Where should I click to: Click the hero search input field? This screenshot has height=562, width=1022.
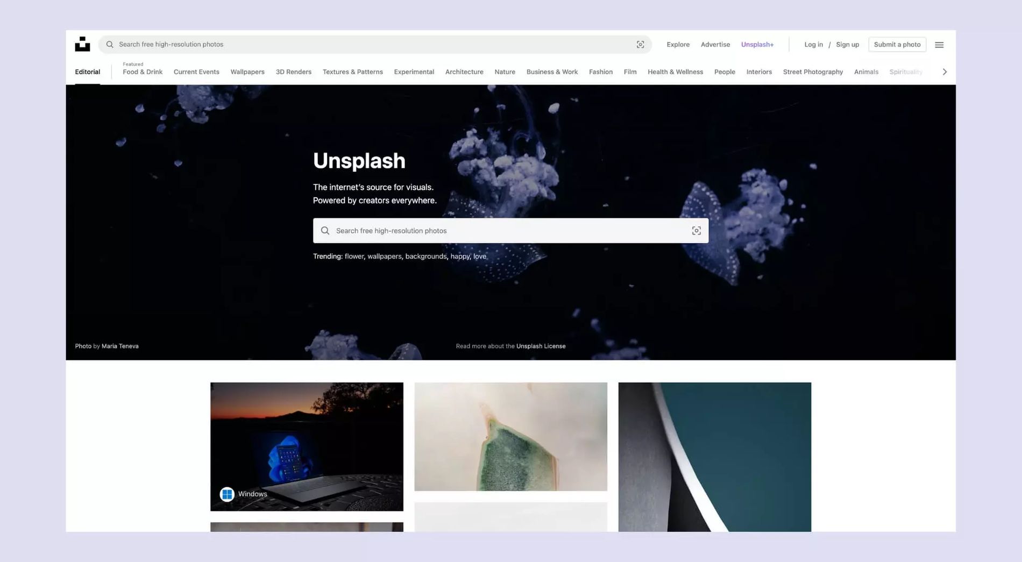484,230
